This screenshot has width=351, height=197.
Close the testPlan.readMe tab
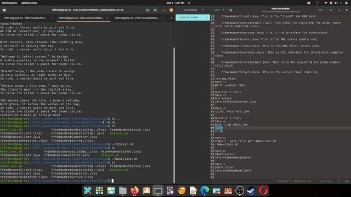point(207,18)
